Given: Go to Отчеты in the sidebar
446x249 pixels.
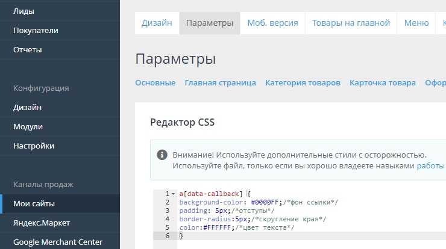Looking at the screenshot, I should [x=28, y=49].
